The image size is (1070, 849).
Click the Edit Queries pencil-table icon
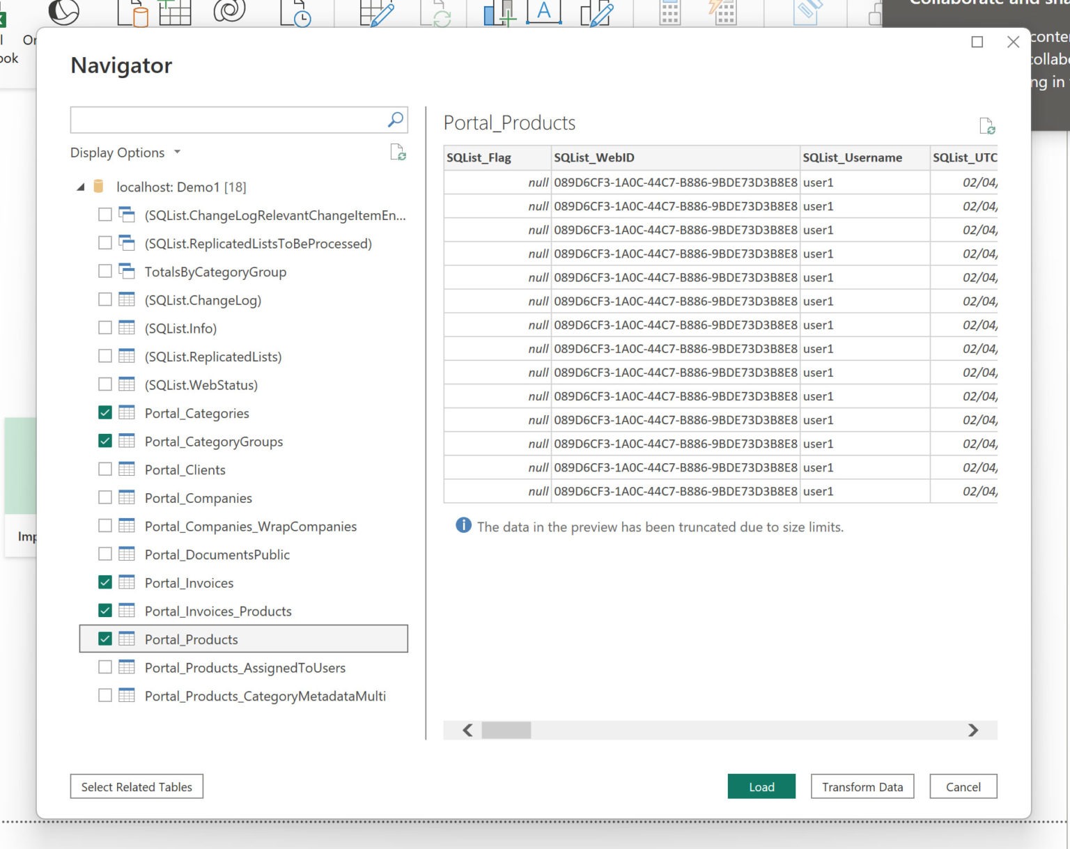pos(374,13)
